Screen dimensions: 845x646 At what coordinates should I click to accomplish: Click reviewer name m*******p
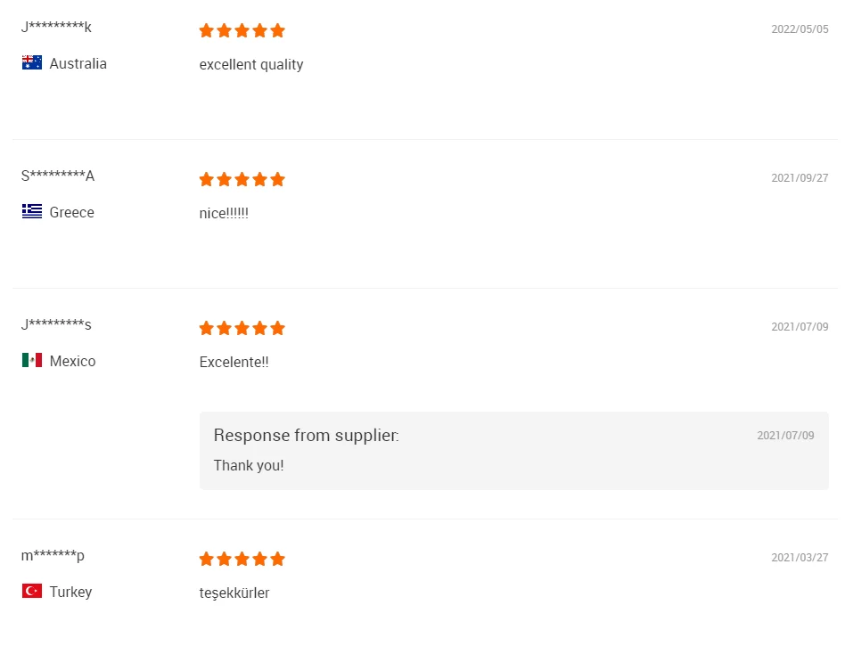53,556
